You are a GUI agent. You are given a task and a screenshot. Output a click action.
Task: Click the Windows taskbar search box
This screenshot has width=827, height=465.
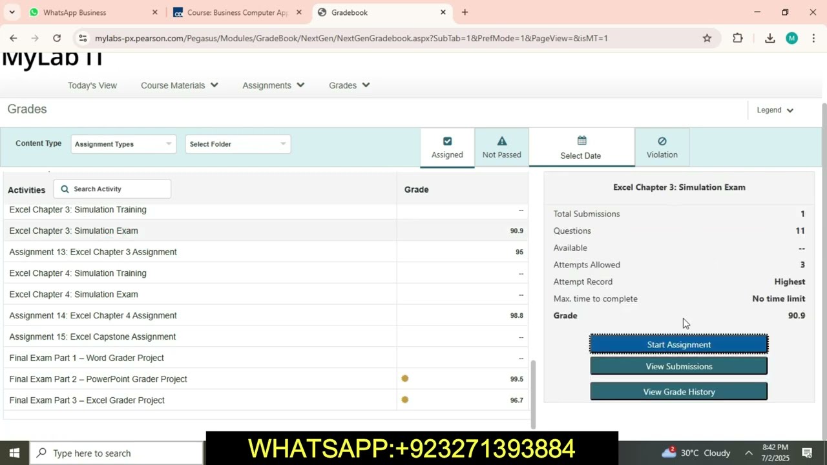click(116, 453)
